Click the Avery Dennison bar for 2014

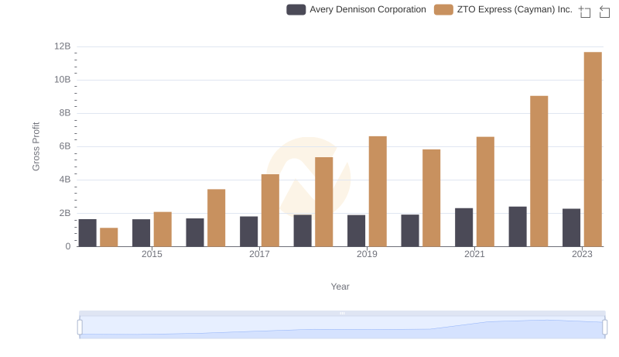coord(87,232)
